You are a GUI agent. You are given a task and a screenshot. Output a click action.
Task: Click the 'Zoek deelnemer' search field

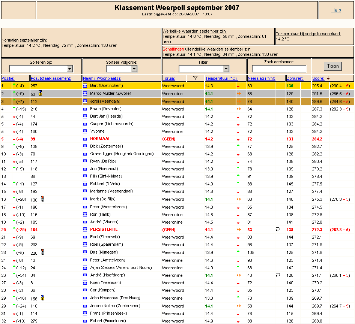(279, 69)
